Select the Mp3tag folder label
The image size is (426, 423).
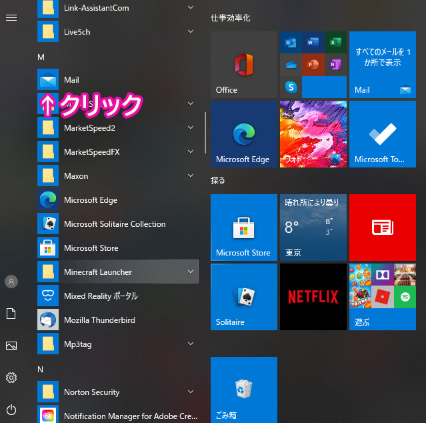click(x=78, y=344)
